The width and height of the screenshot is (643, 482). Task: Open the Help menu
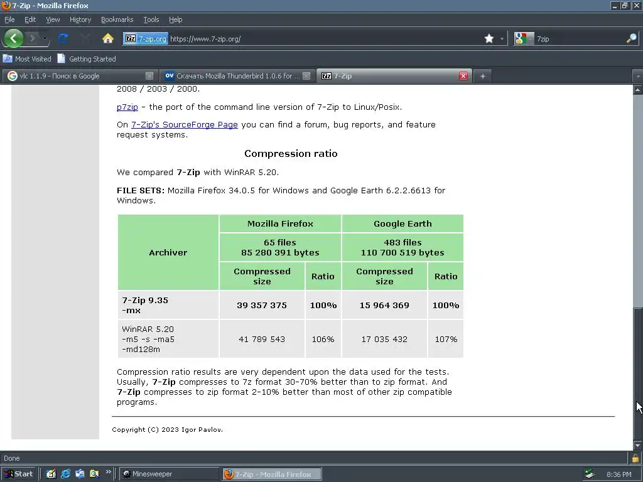(x=176, y=19)
